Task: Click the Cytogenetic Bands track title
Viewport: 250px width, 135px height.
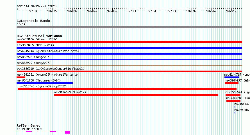Action: tap(33, 21)
